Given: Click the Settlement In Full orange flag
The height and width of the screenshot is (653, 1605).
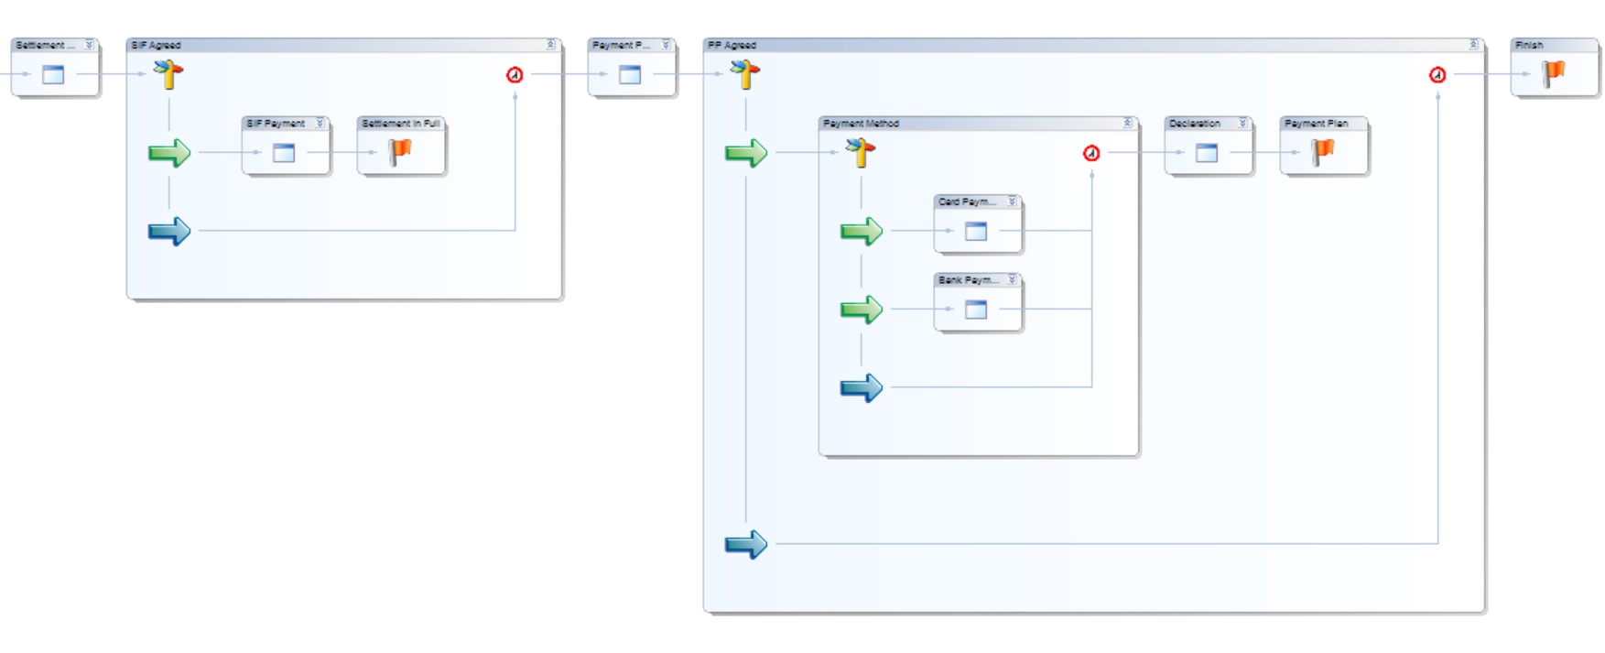Looking at the screenshot, I should click(x=400, y=152).
